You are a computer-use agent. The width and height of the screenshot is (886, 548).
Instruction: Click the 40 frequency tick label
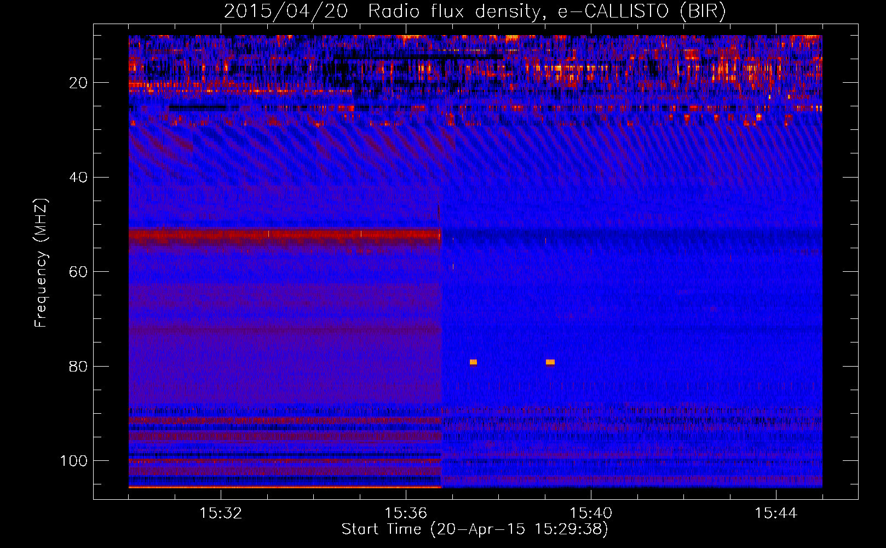click(x=78, y=178)
